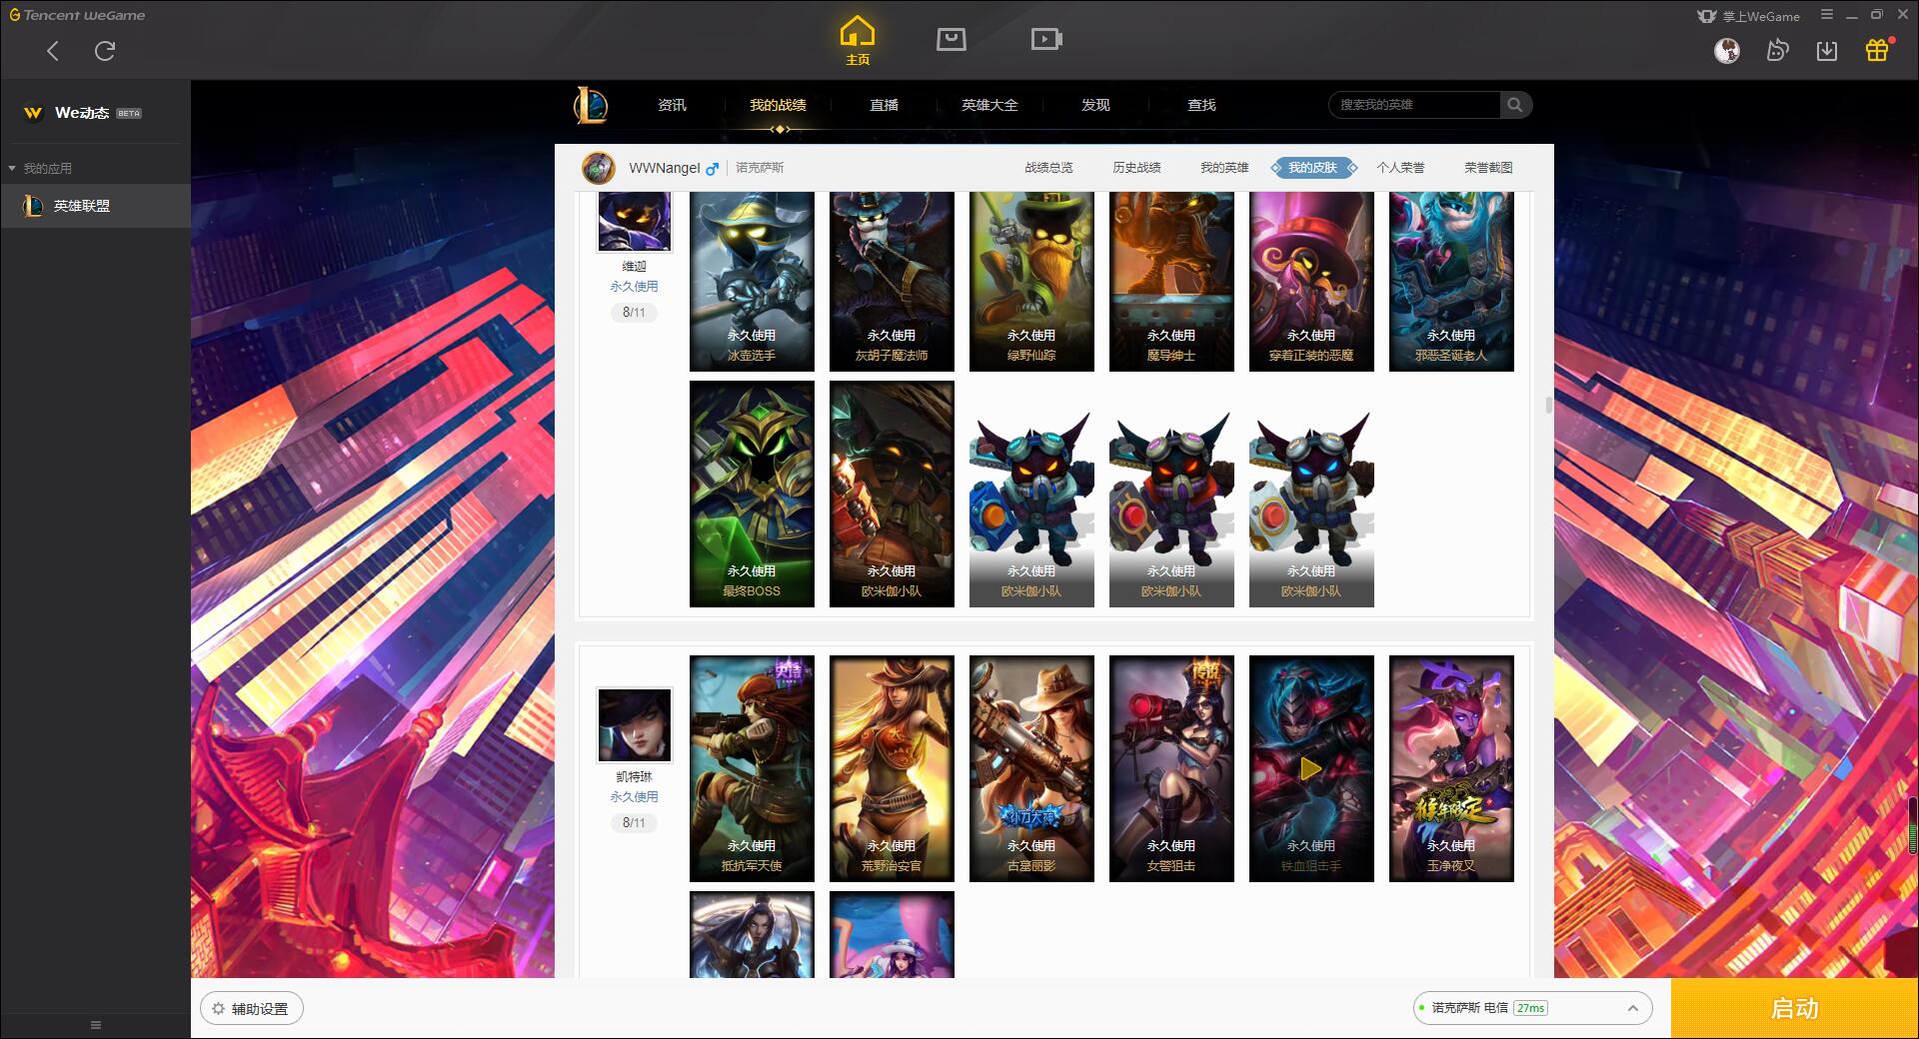
Task: Click the male gender icon beside WWNangel
Action: coord(712,169)
